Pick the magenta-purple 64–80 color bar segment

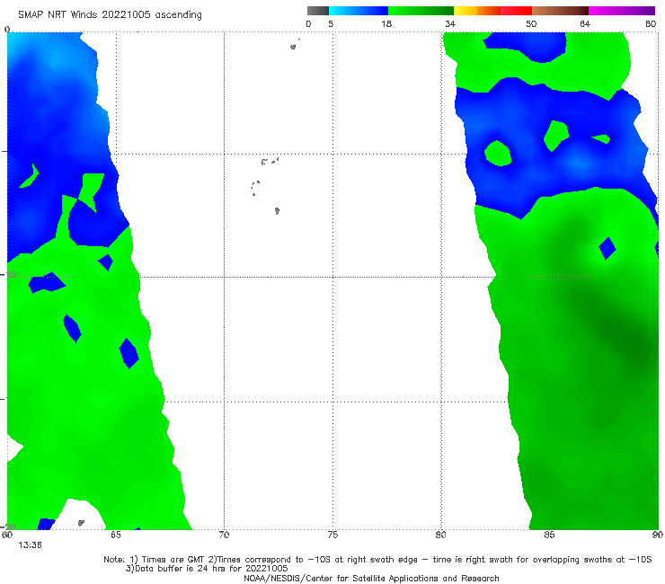[622, 11]
